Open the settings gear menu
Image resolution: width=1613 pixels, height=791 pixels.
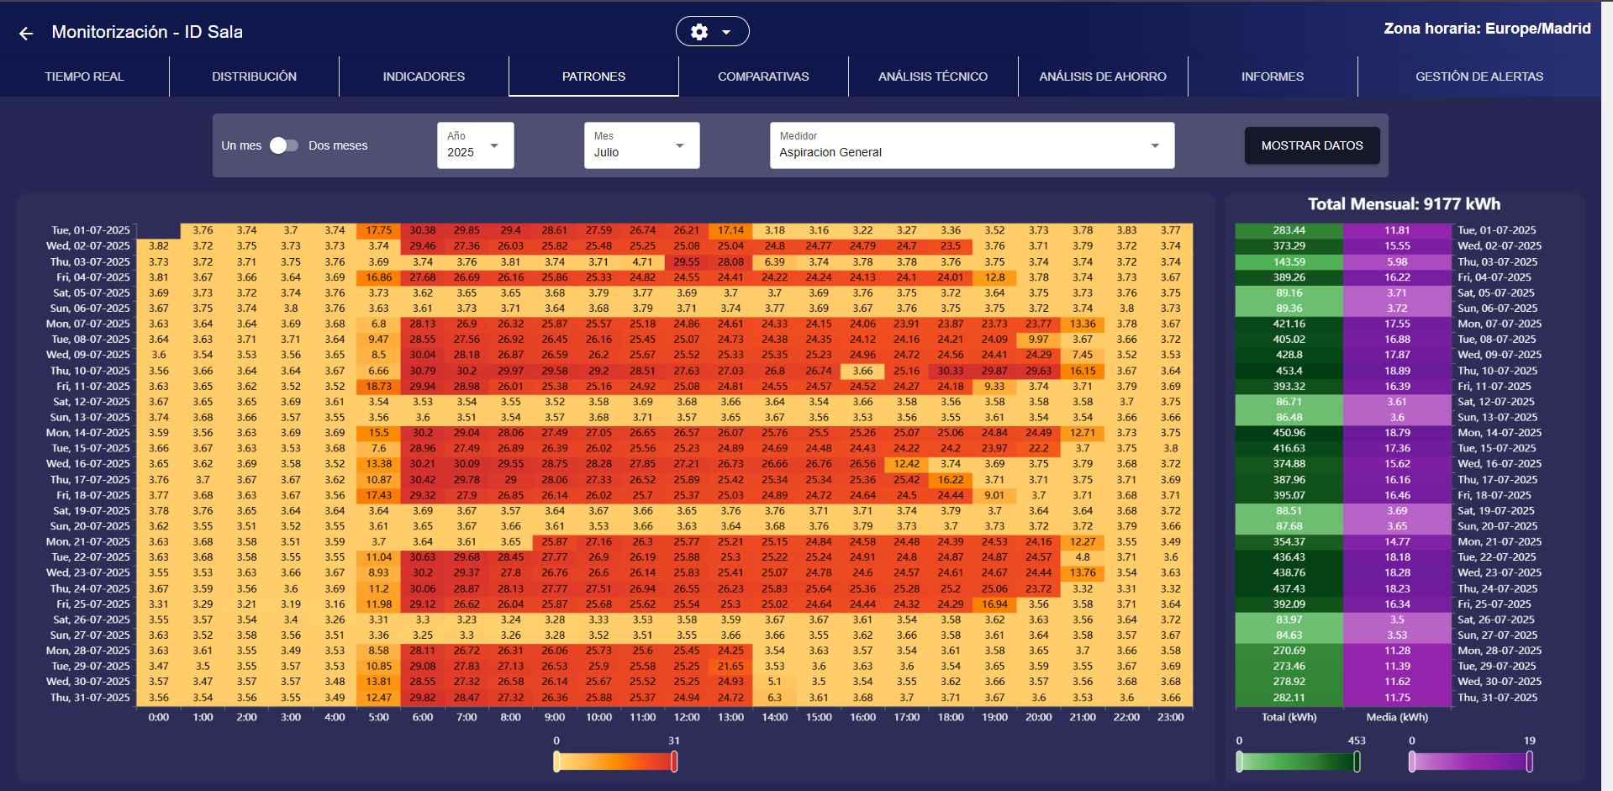711,32
